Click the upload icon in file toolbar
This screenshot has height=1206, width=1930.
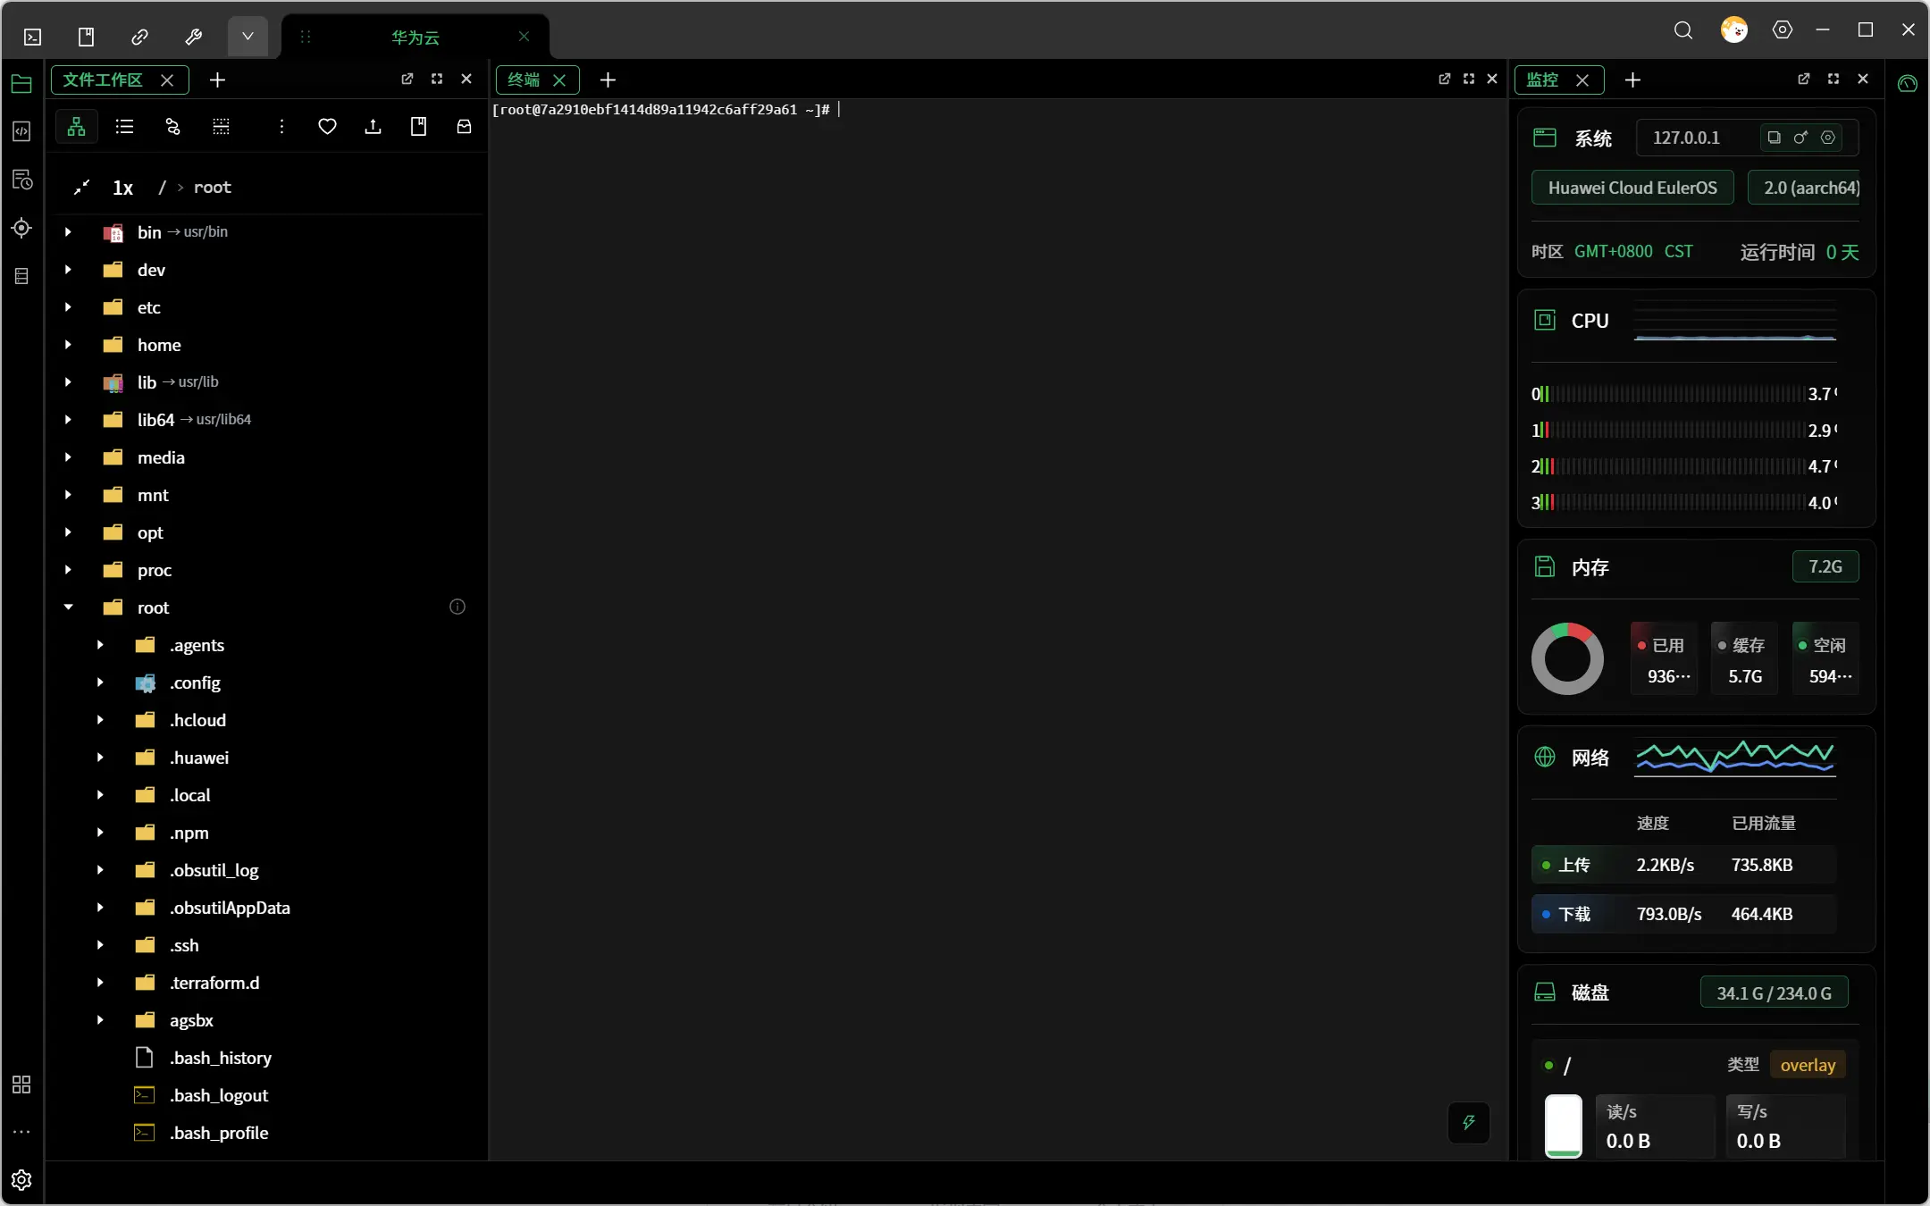373,127
